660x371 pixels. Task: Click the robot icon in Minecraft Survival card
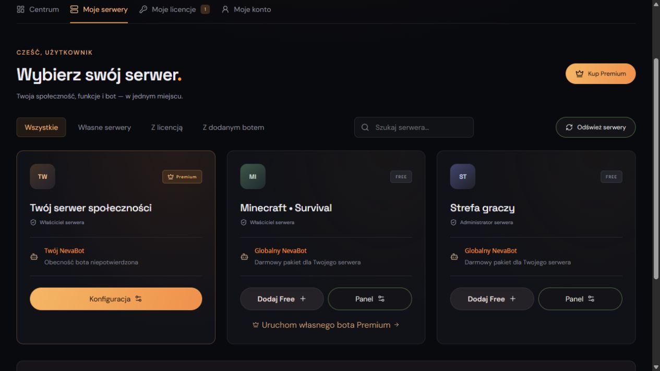tap(244, 257)
